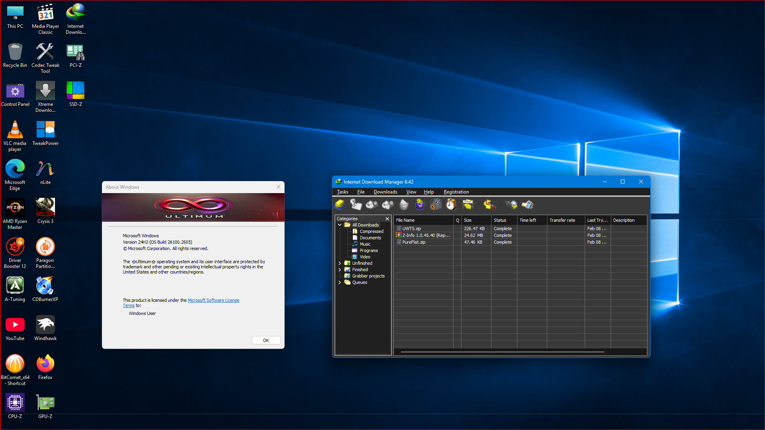Click the Add URL toolbar icon in IDM
The image size is (765, 430).
coord(340,205)
